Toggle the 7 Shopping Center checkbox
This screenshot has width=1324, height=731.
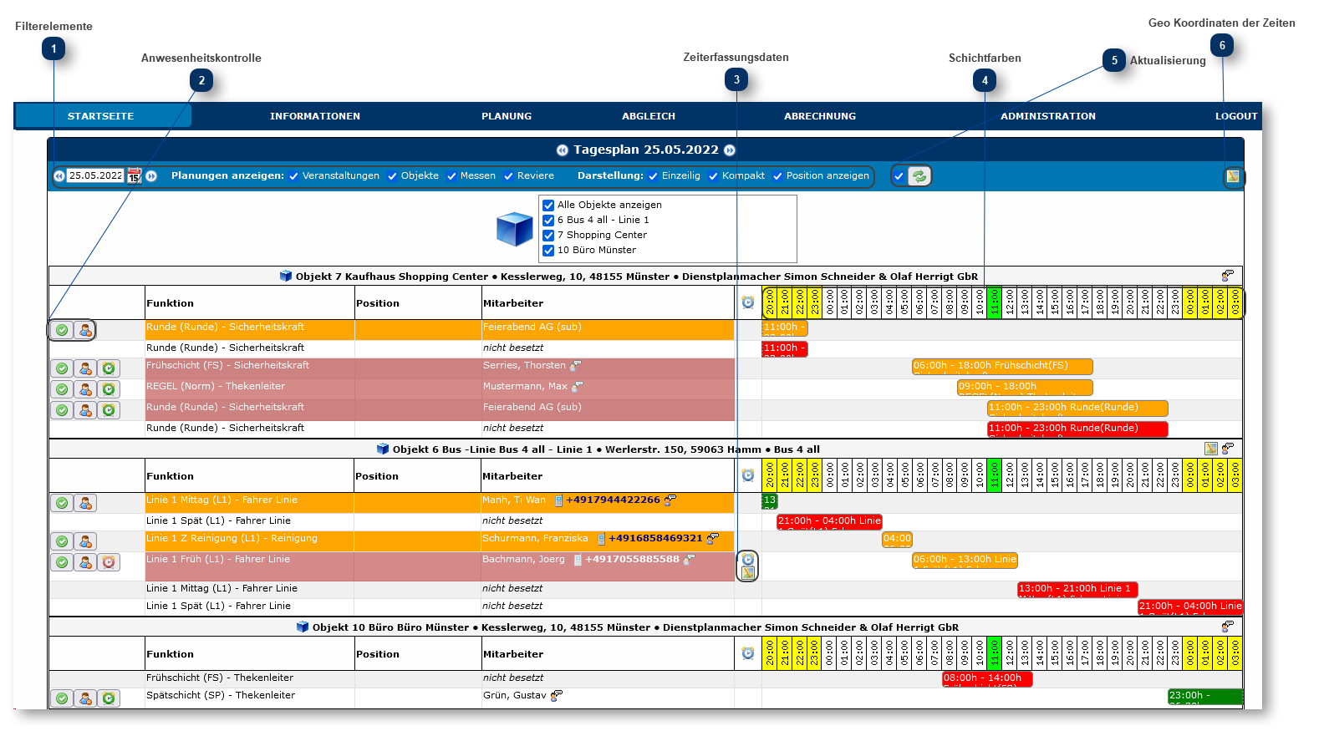pos(548,236)
